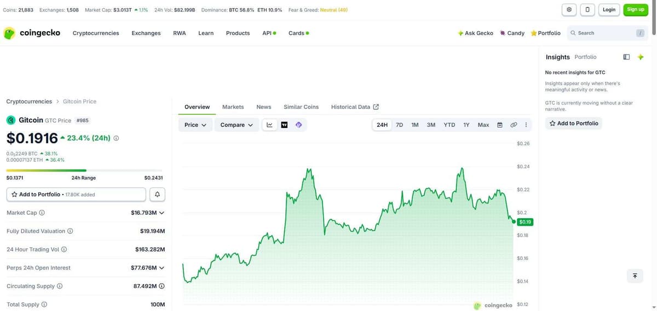Open the settings gear in top bar
Screen dimensions: 657x311
[x=569, y=9]
